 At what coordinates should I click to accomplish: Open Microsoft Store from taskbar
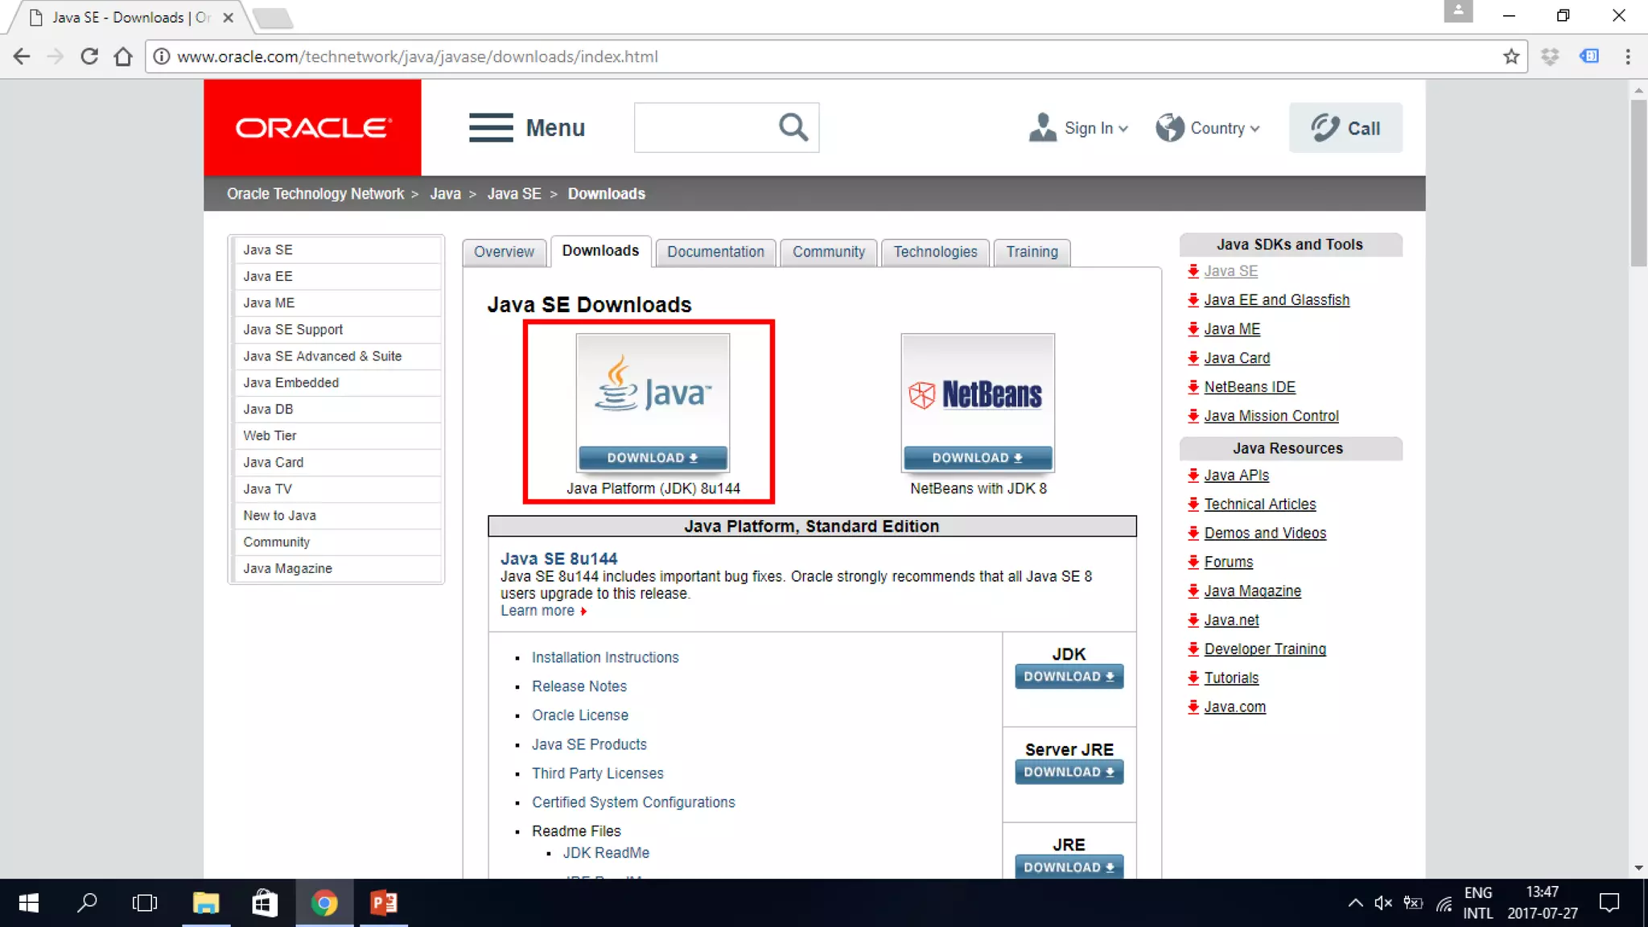(x=265, y=903)
